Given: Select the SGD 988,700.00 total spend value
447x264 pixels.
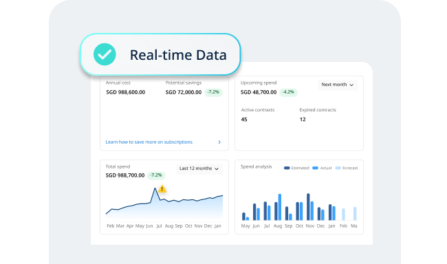Looking at the screenshot, I should [x=125, y=175].
